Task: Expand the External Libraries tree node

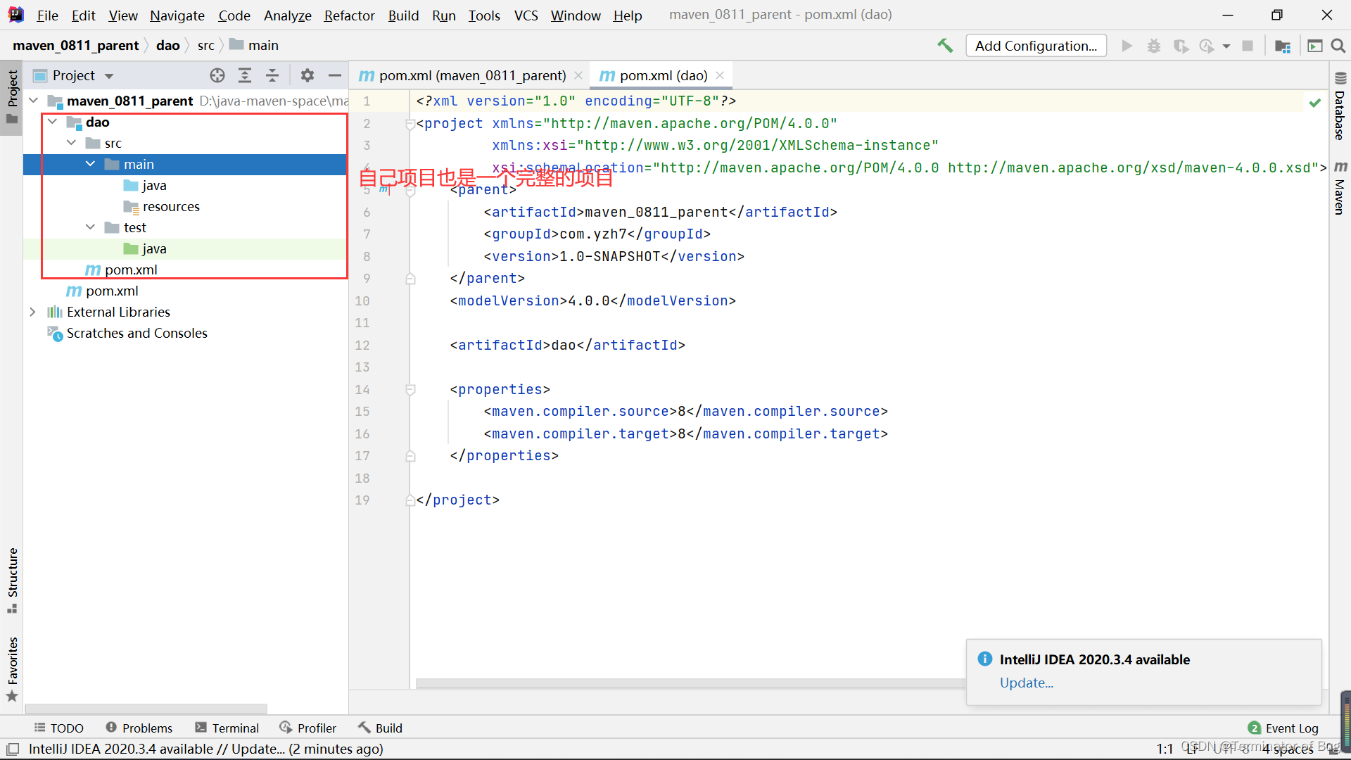Action: pos(32,311)
